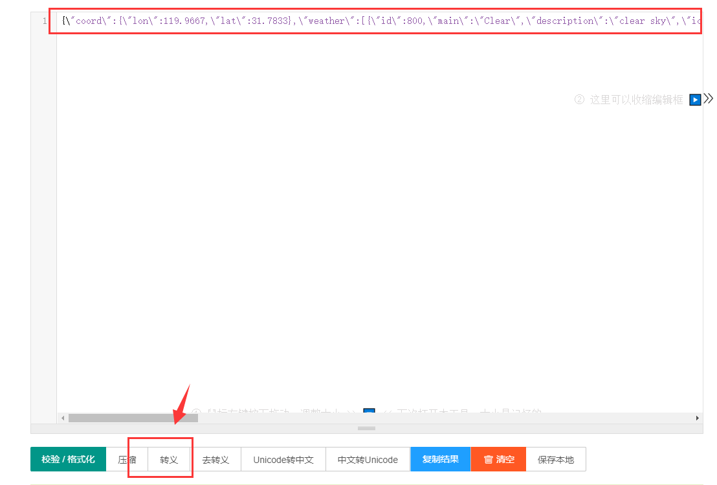Click the horizontal scrollbar left arrow
This screenshot has width=717, height=485.
click(63, 418)
